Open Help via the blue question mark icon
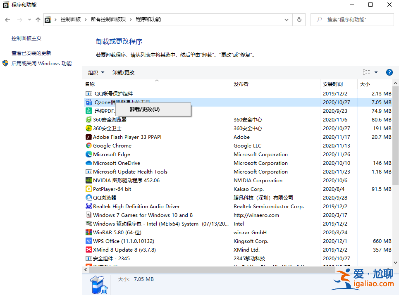 [389, 72]
